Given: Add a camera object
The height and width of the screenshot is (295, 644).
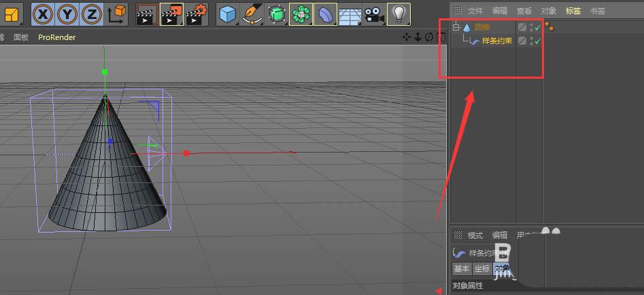Looking at the screenshot, I should point(374,14).
